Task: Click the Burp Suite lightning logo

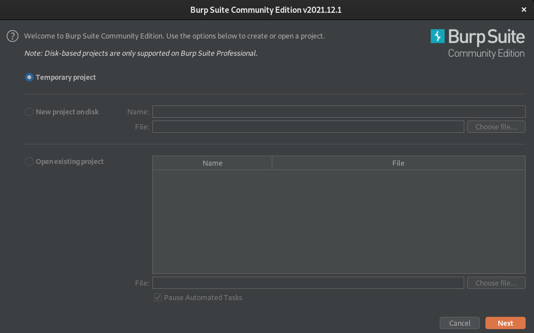Action: pyautogui.click(x=437, y=36)
